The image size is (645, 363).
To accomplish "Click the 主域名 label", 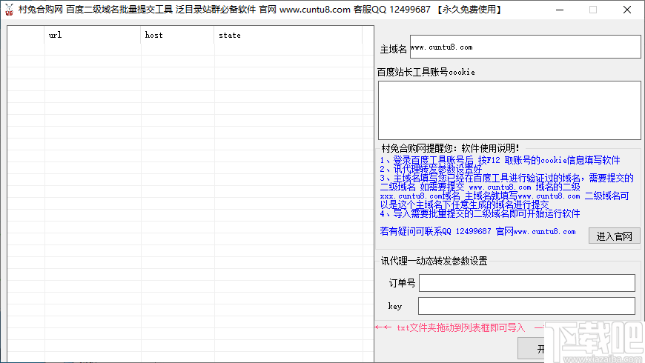I will pyautogui.click(x=393, y=50).
